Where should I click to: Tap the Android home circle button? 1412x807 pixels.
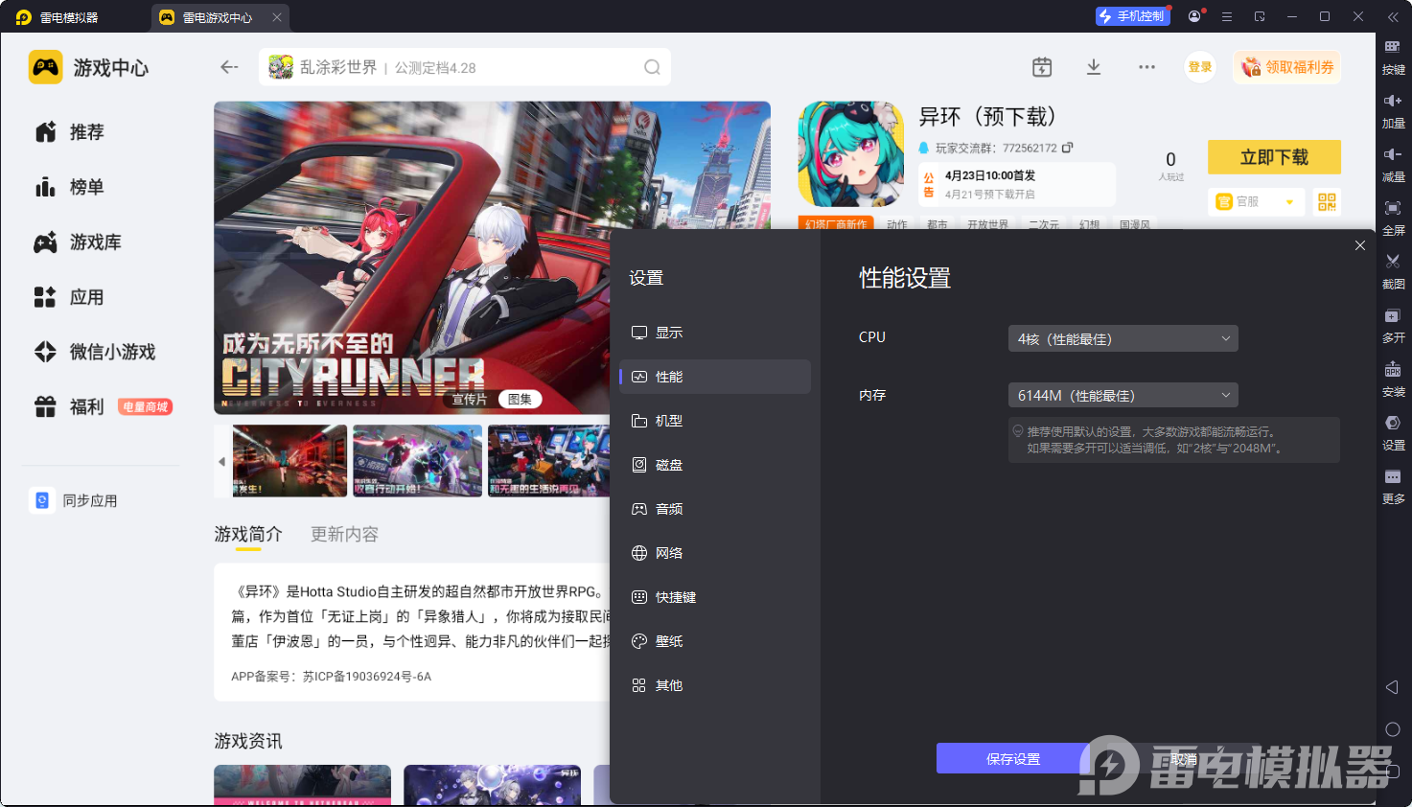coord(1393,729)
